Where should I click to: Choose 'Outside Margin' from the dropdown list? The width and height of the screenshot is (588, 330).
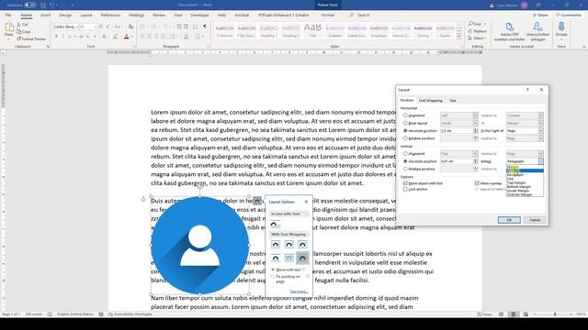[x=519, y=194]
